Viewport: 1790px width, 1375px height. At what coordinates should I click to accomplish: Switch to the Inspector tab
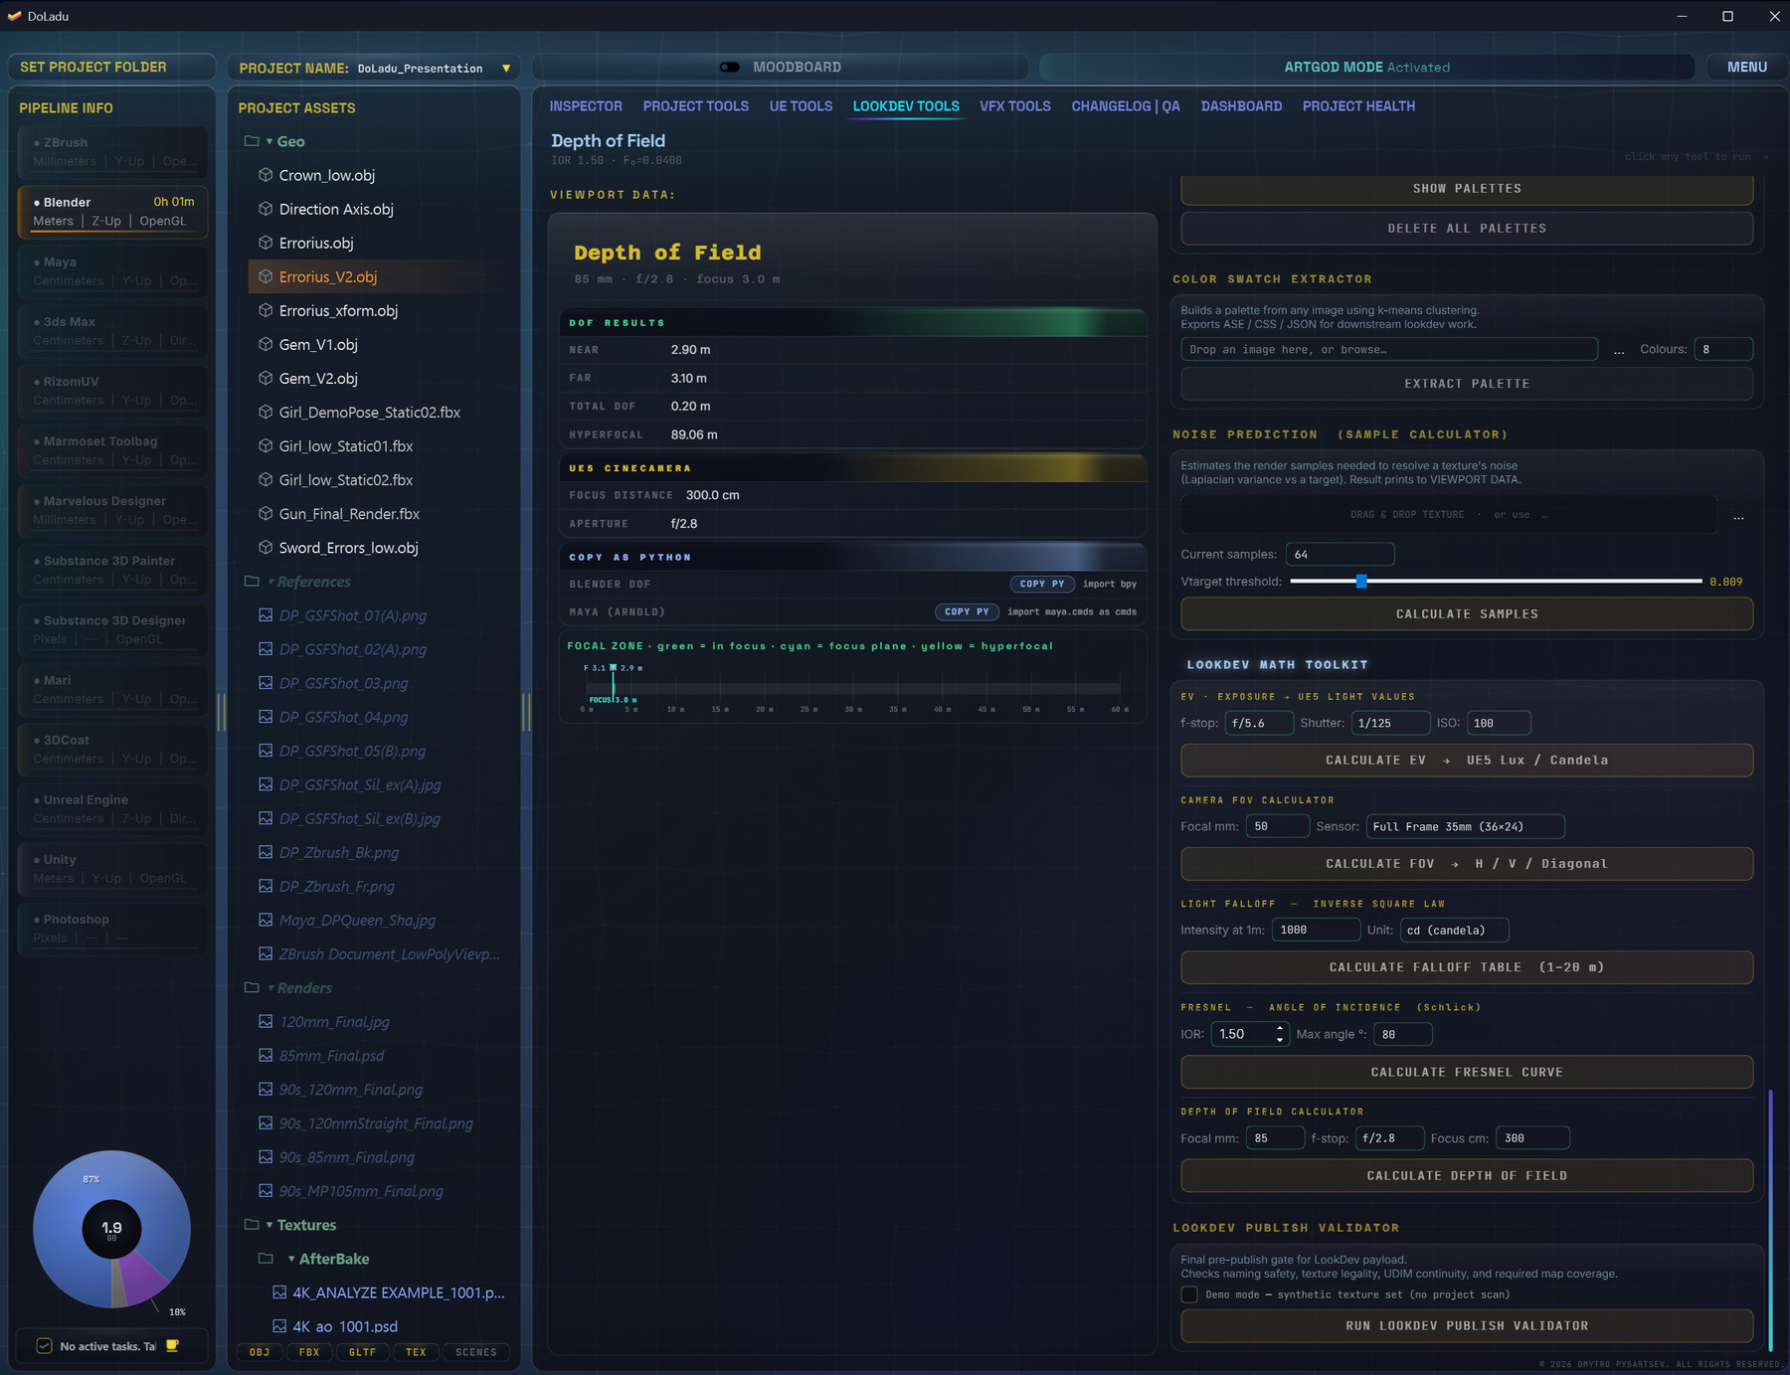tap(586, 106)
